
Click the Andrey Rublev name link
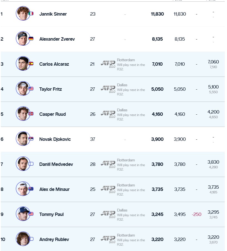[x=54, y=239]
